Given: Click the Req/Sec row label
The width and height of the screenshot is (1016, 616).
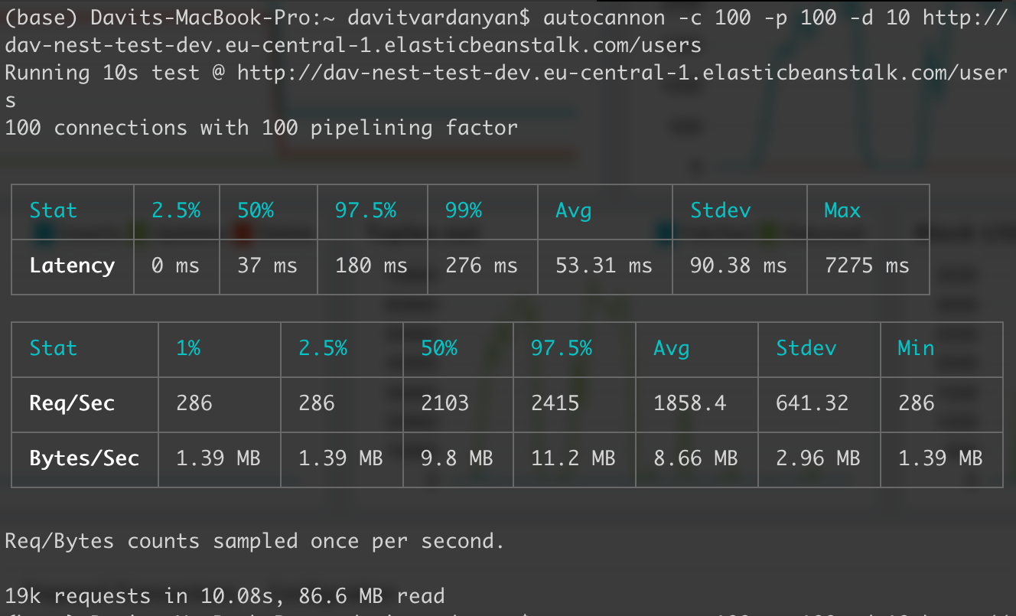Looking at the screenshot, I should 72,403.
